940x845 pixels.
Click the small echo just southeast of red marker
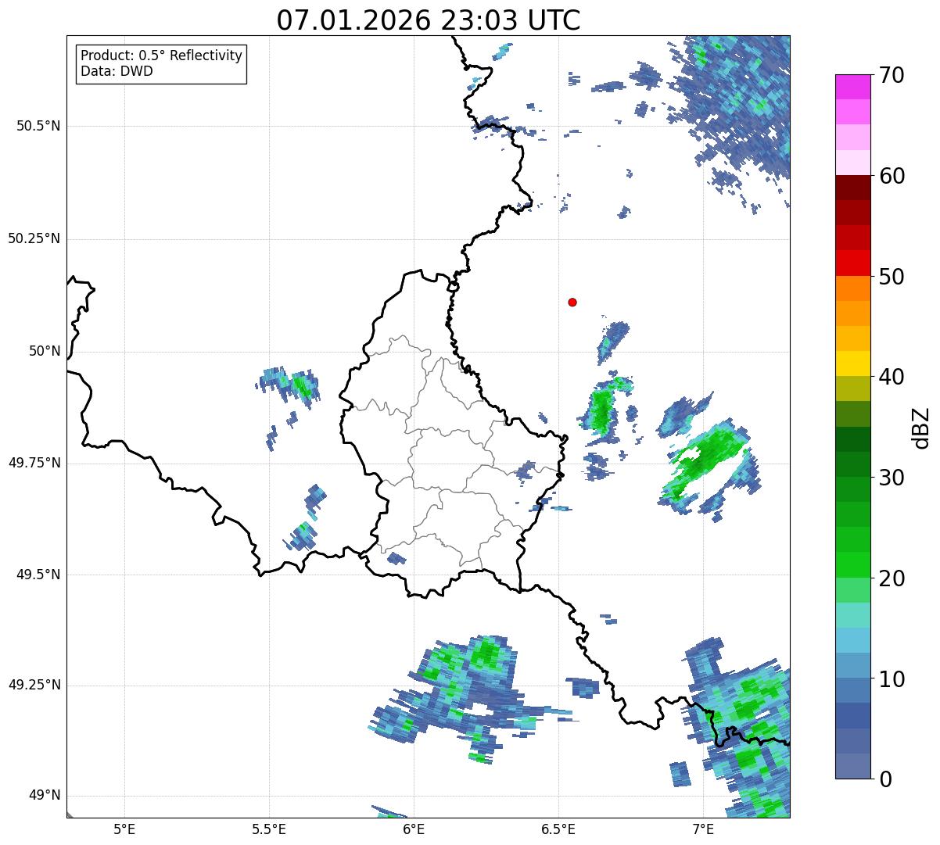coord(612,341)
